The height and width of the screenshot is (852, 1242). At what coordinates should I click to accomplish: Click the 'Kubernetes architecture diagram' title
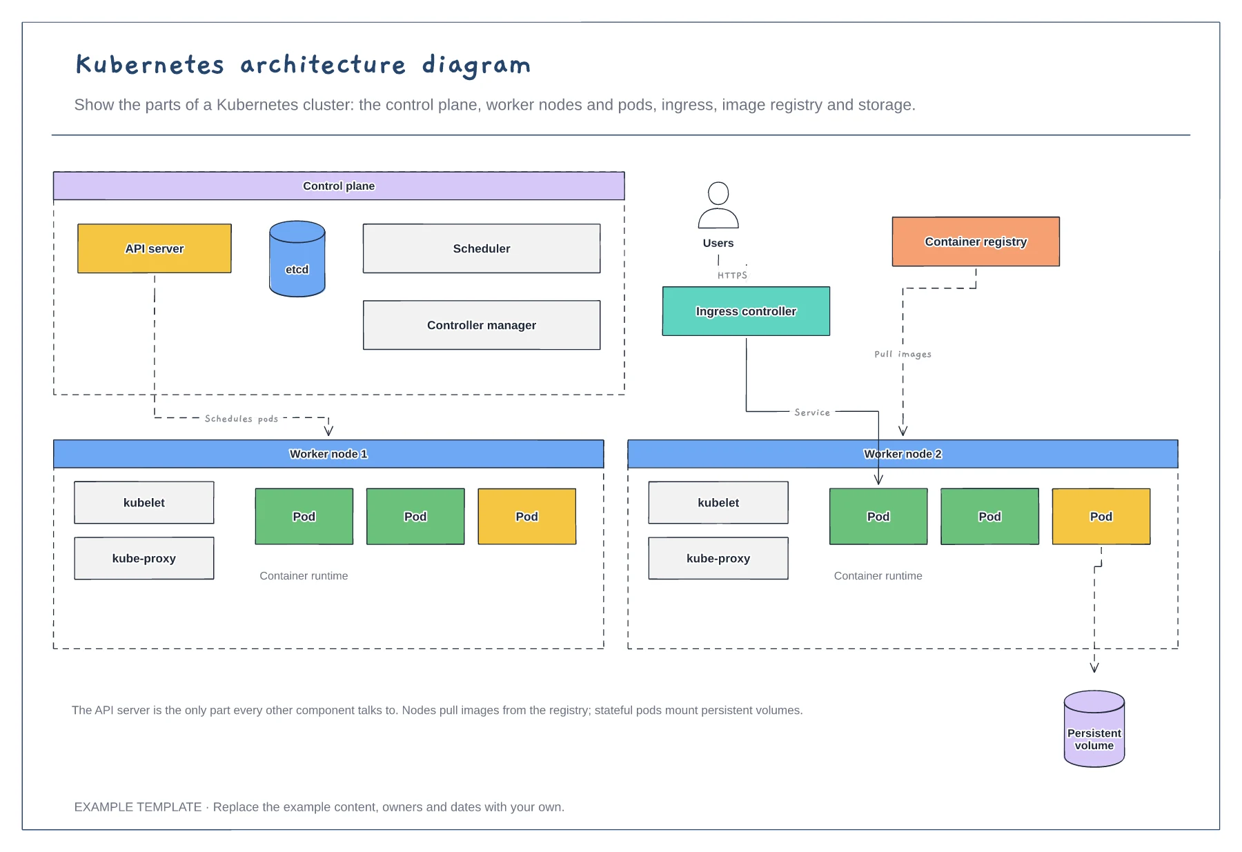[x=303, y=65]
